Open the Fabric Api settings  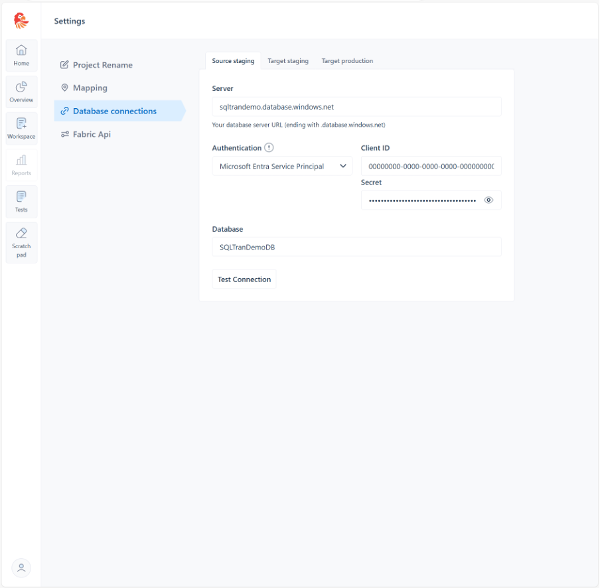(x=92, y=134)
